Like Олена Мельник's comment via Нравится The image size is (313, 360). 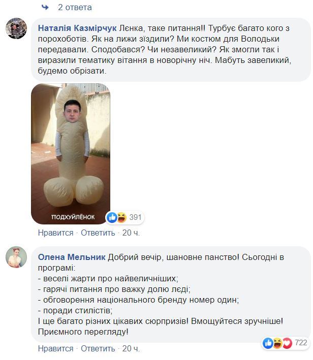pos(55,348)
